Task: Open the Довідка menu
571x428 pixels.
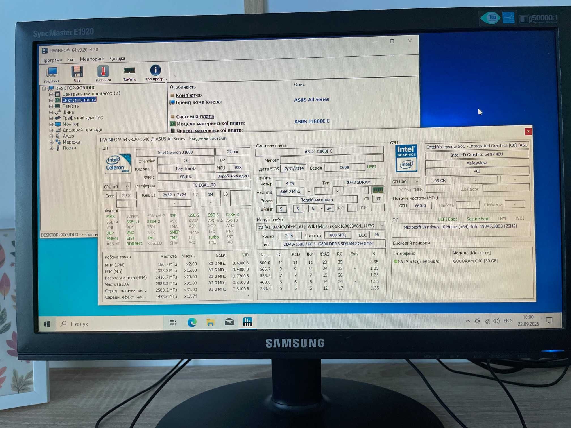Action: 117,59
